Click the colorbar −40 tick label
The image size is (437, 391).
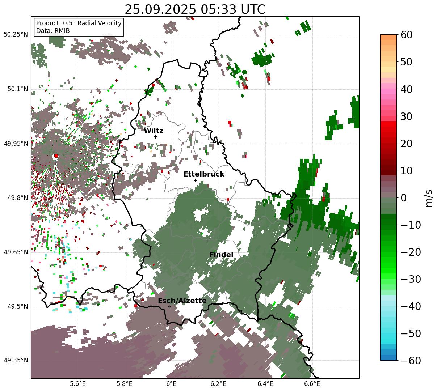coord(410,306)
